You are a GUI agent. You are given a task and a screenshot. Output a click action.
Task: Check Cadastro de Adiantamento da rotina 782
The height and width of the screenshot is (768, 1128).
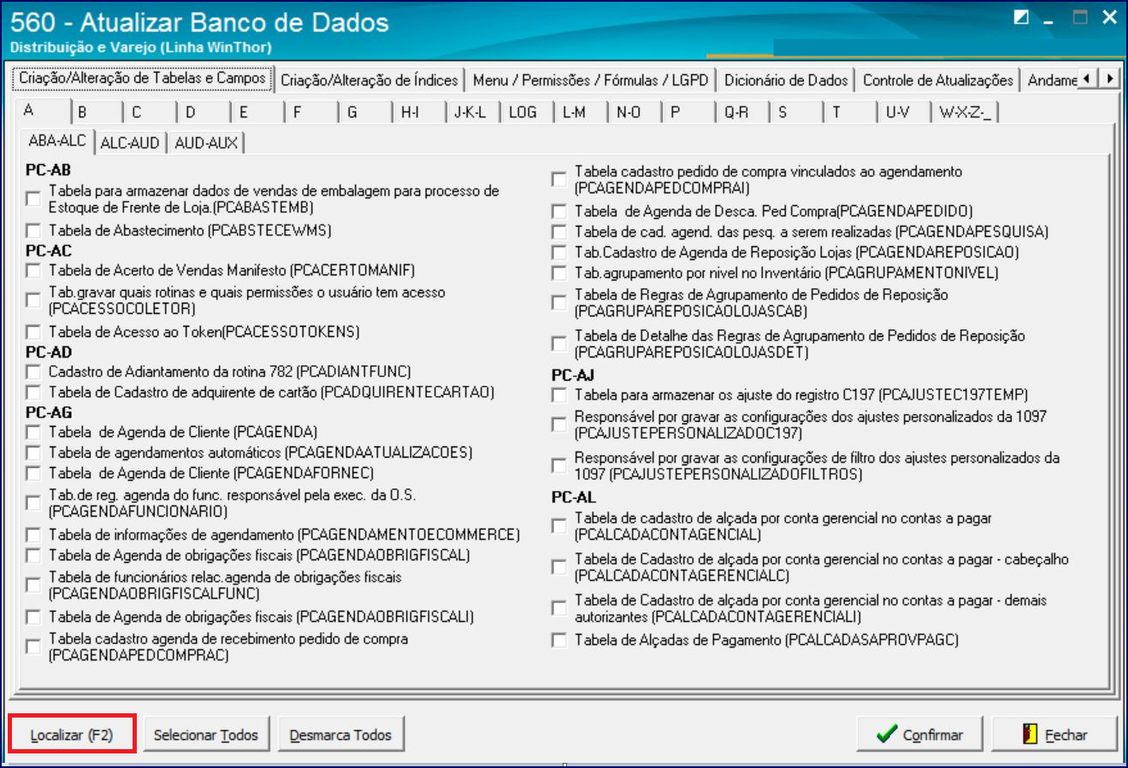click(x=33, y=372)
